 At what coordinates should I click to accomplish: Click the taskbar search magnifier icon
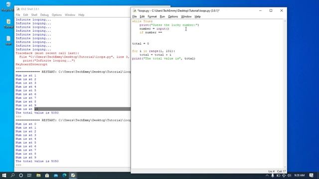click(x=12, y=176)
